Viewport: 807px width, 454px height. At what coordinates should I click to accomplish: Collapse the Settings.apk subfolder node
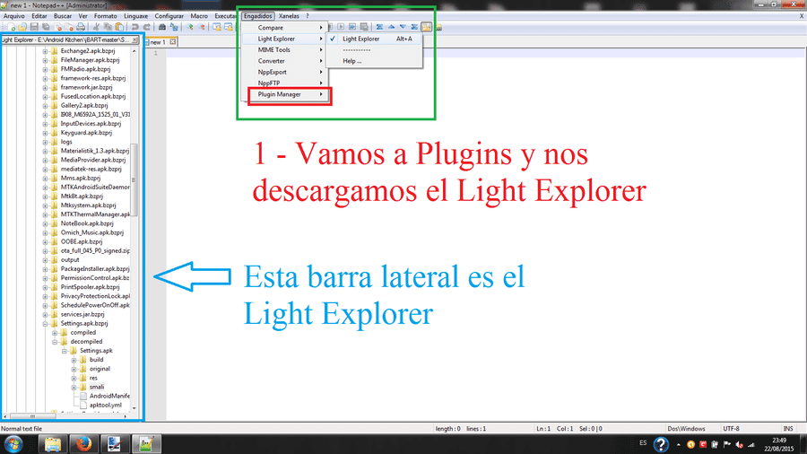(65, 351)
